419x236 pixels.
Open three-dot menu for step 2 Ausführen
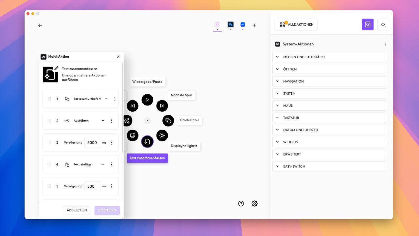click(x=111, y=121)
